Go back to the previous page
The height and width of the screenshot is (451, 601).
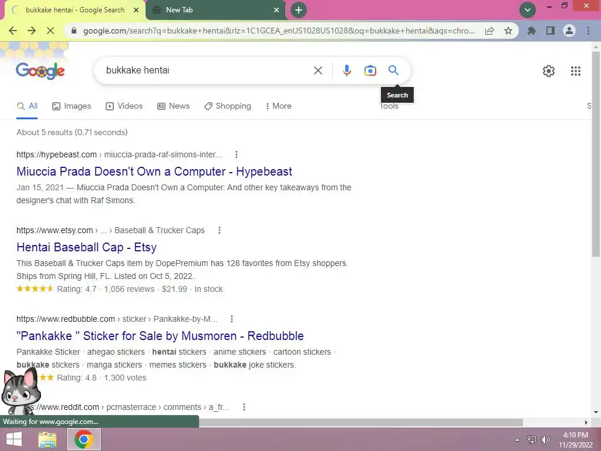click(x=13, y=31)
